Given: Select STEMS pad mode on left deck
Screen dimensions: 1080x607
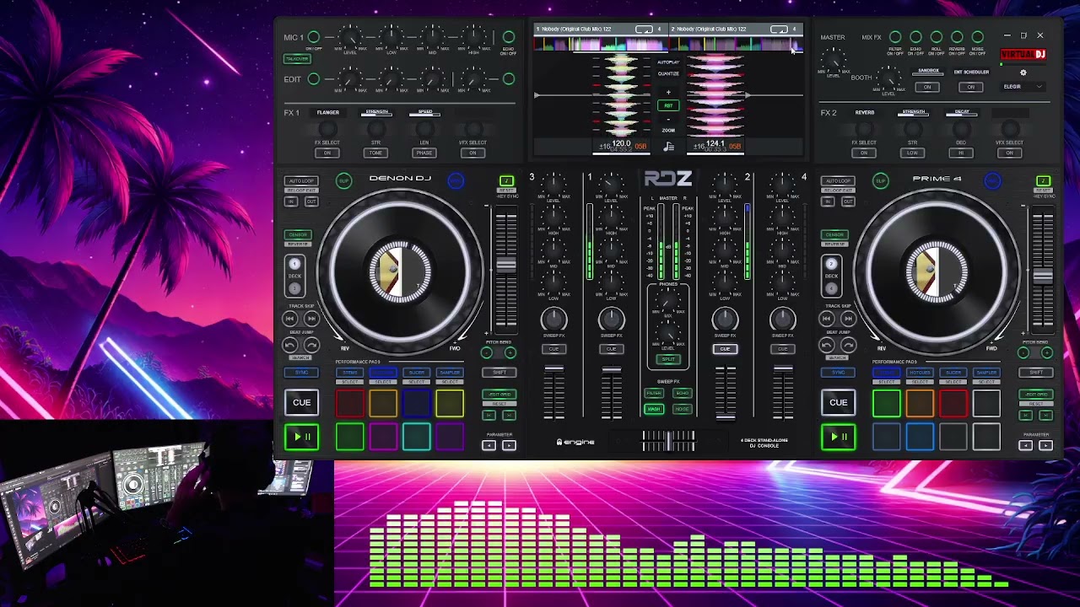Looking at the screenshot, I should tap(349, 373).
